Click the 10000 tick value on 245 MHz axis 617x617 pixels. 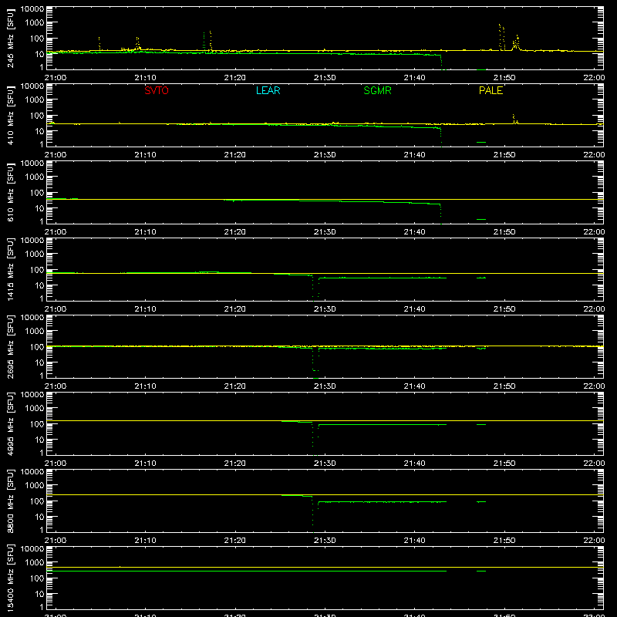click(x=32, y=9)
